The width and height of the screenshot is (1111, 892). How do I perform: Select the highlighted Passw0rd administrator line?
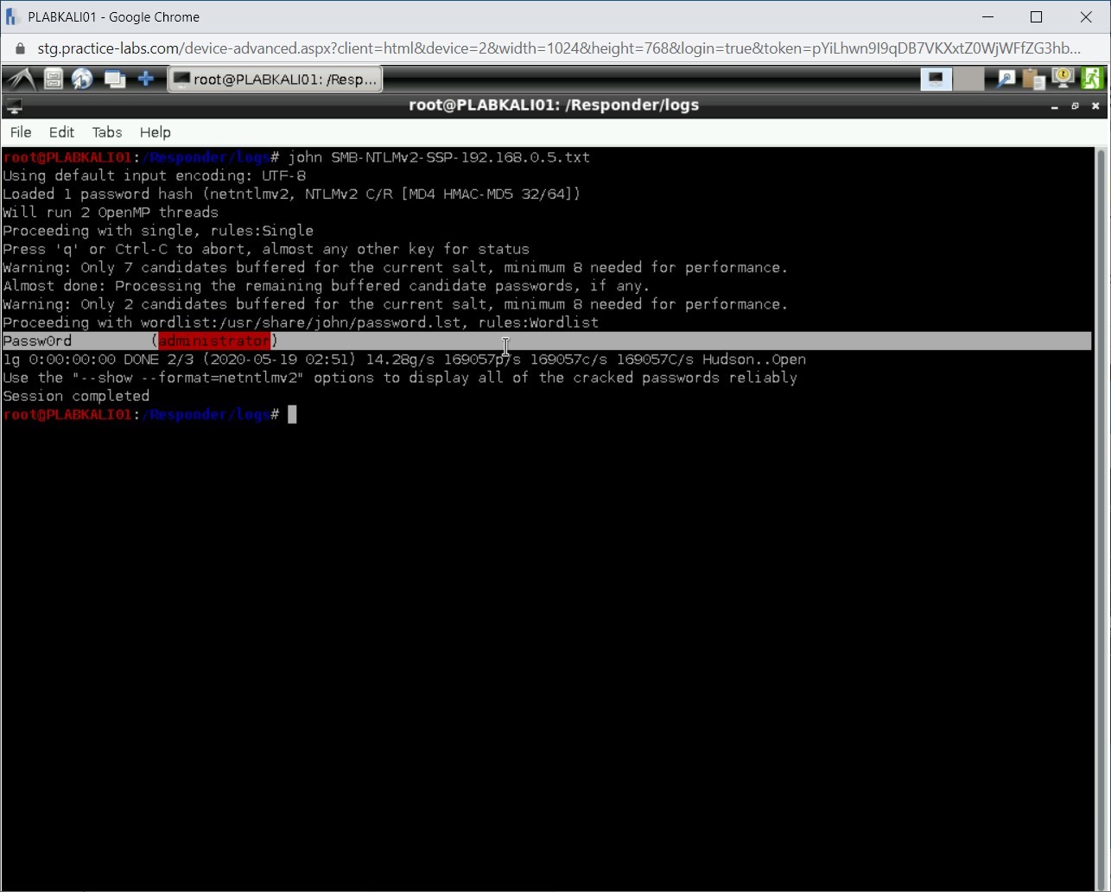138,341
